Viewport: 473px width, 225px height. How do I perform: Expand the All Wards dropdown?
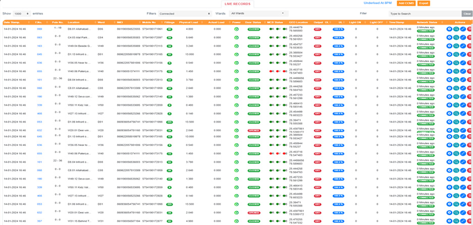pyautogui.click(x=258, y=14)
